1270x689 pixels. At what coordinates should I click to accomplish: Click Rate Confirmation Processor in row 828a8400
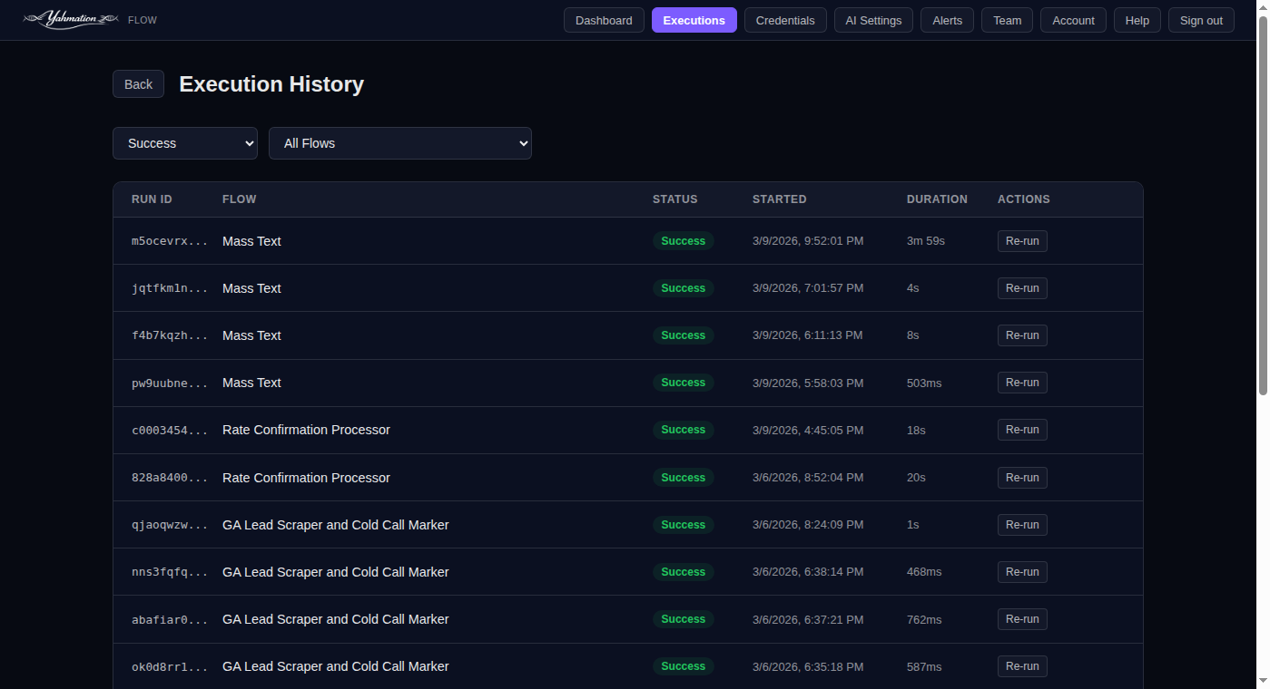point(306,478)
